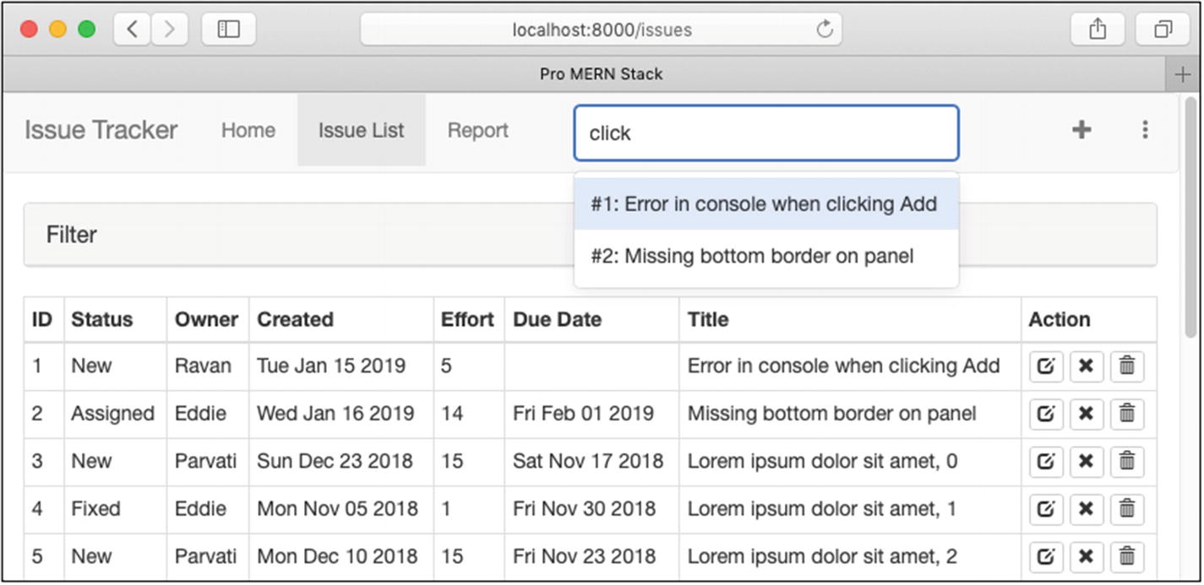
Task: Click the plus icon to create issue
Action: click(1081, 130)
